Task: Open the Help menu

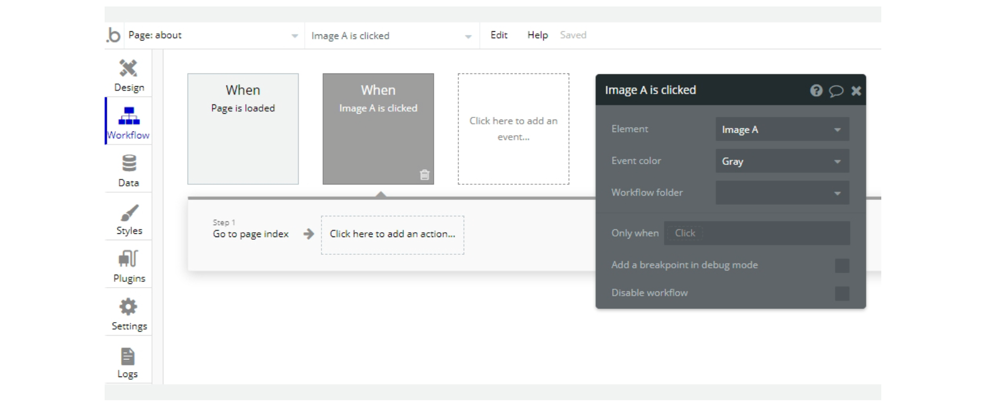Action: click(537, 35)
